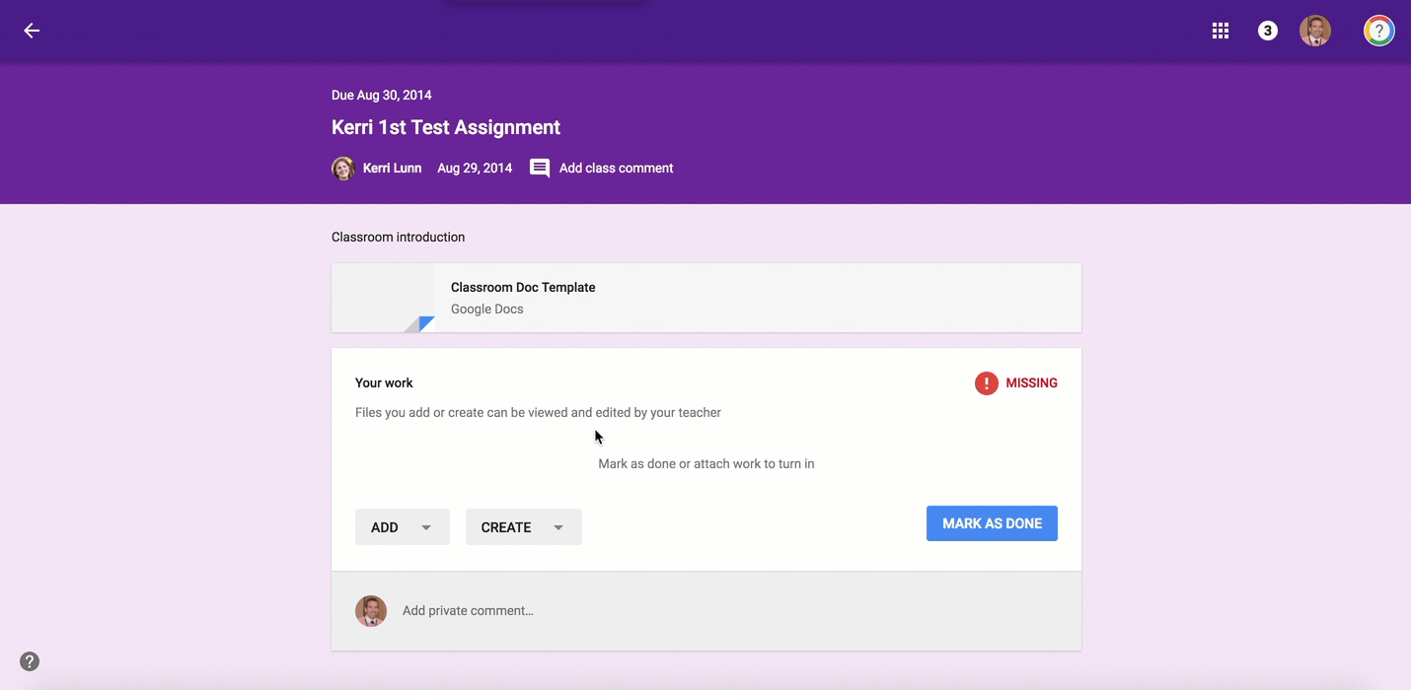
Task: Click the MISSING status label
Action: [1031, 383]
